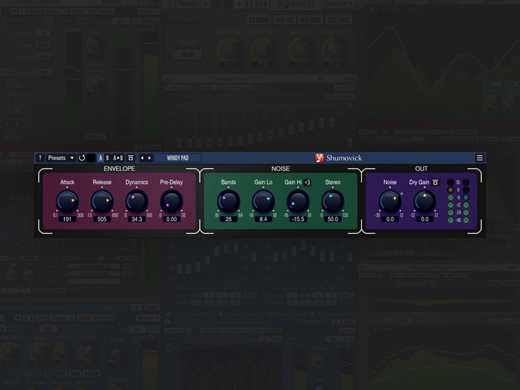Image resolution: width=520 pixels, height=390 pixels.
Task: Click the Gain Lo value field 8.4
Action: pos(263,219)
